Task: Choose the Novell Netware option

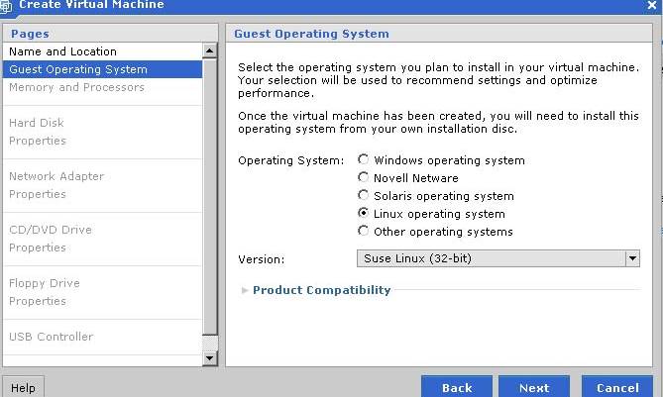Action: [364, 178]
